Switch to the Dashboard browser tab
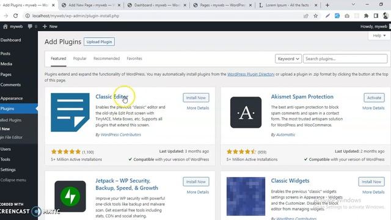 [156, 5]
